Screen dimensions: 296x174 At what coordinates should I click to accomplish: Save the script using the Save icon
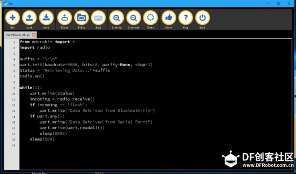click(x=47, y=18)
